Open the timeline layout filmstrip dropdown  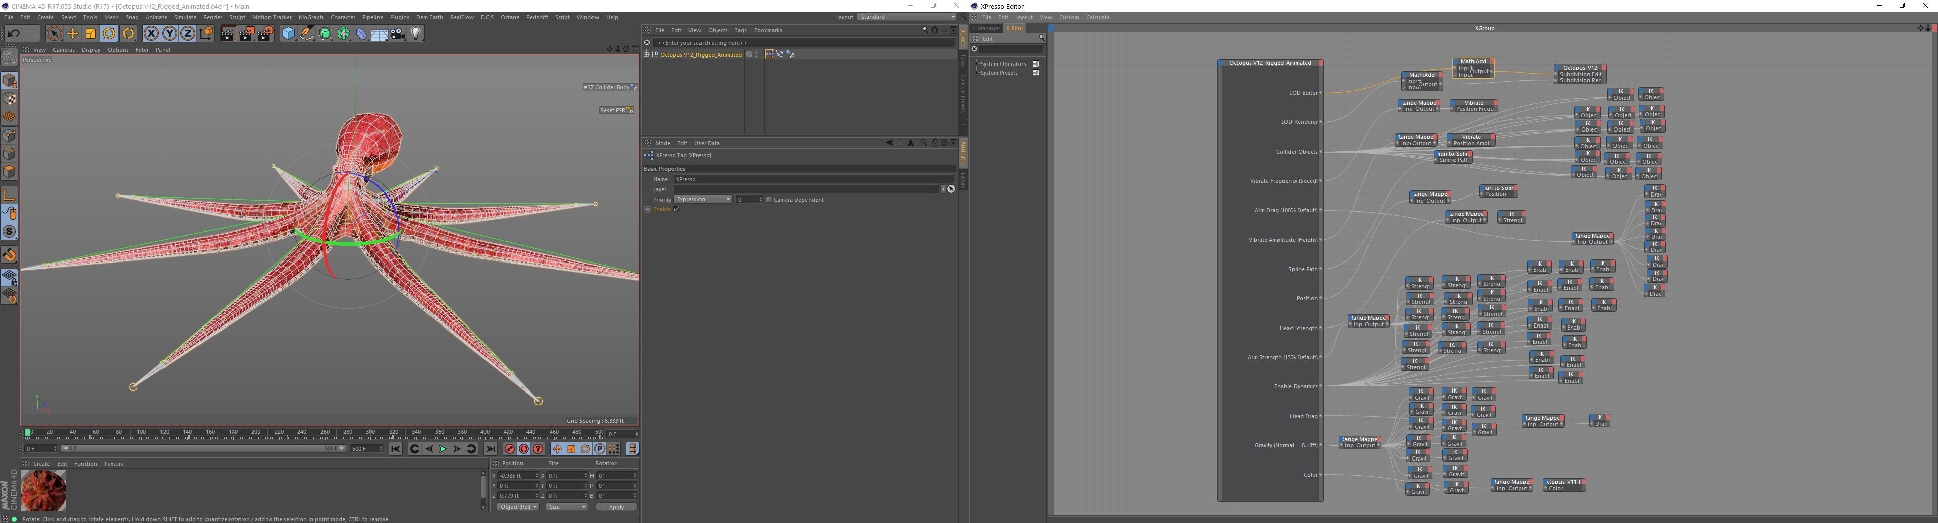[x=633, y=449]
